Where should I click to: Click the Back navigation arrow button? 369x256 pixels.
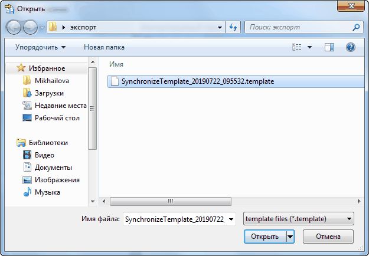point(14,27)
